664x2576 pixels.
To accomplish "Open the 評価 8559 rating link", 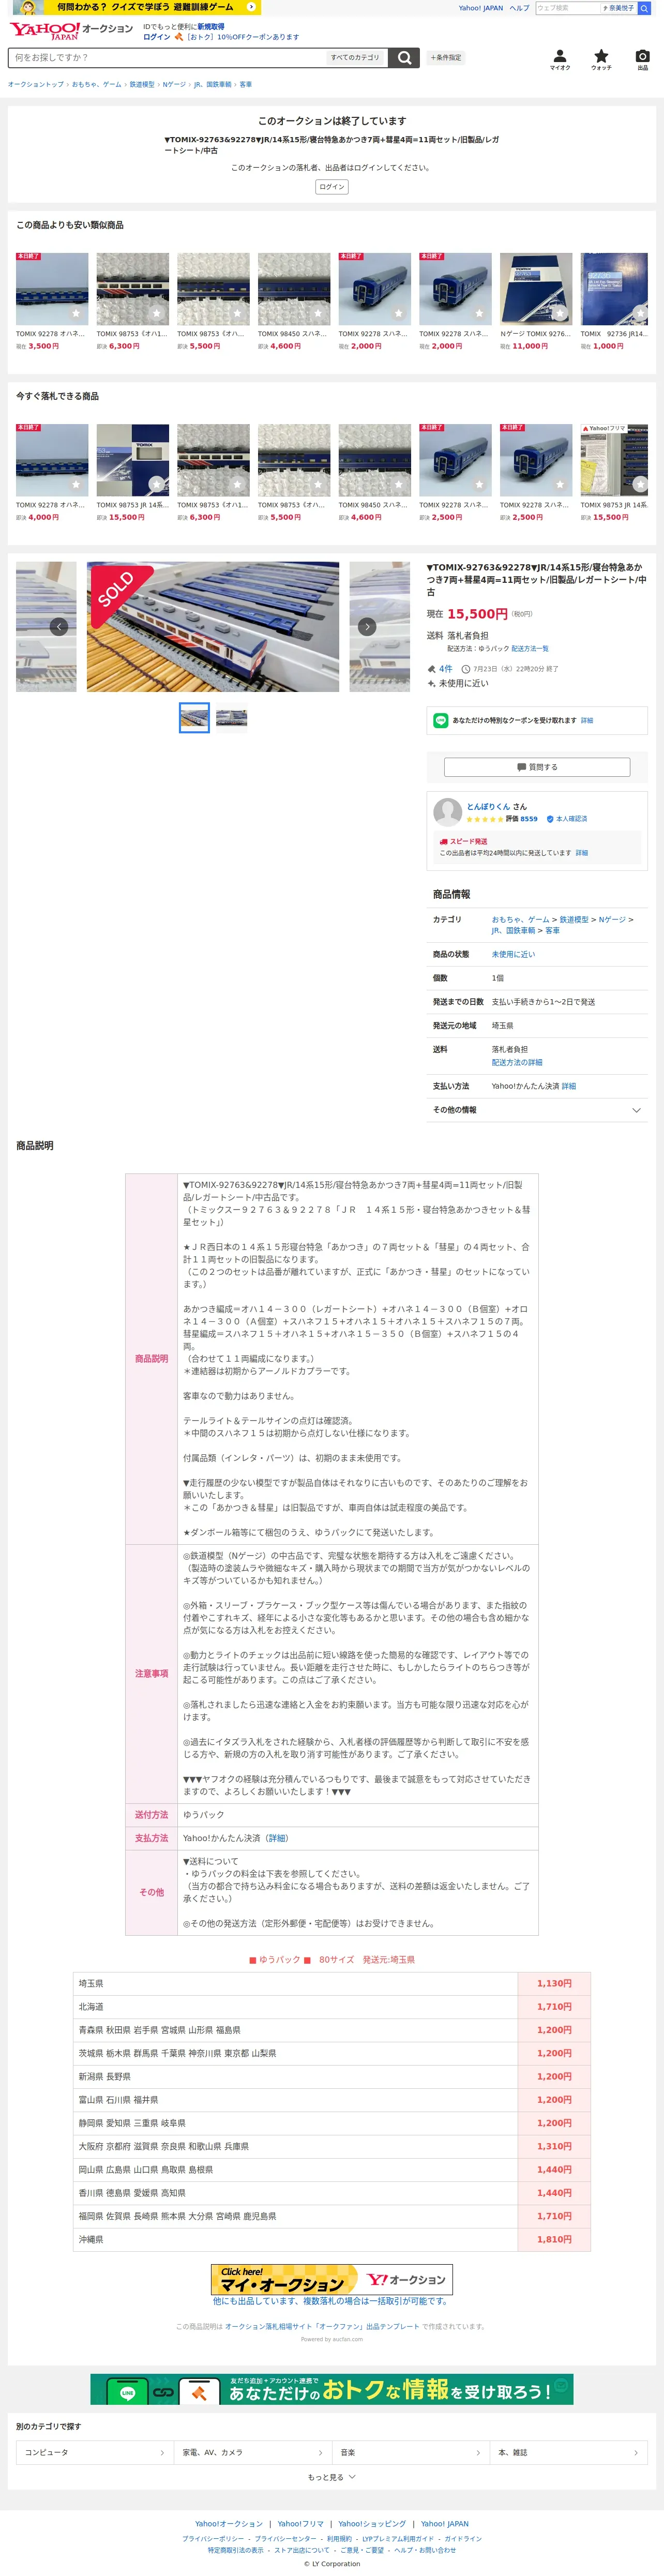I will pos(521,819).
